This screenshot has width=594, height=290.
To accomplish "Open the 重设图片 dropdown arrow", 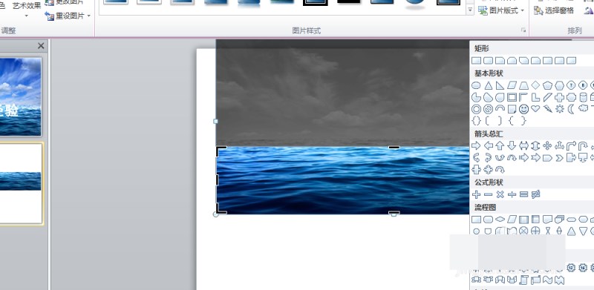I will (89, 16).
